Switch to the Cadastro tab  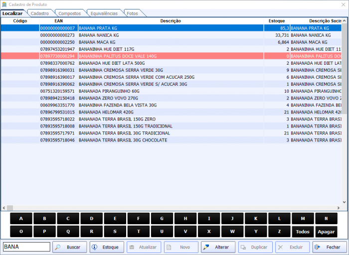pos(40,13)
